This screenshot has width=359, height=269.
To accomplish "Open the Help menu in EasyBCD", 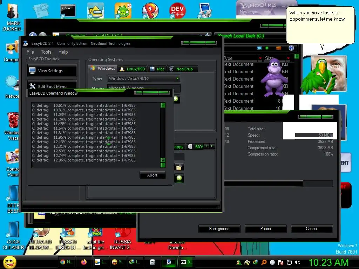I will pos(63,52).
